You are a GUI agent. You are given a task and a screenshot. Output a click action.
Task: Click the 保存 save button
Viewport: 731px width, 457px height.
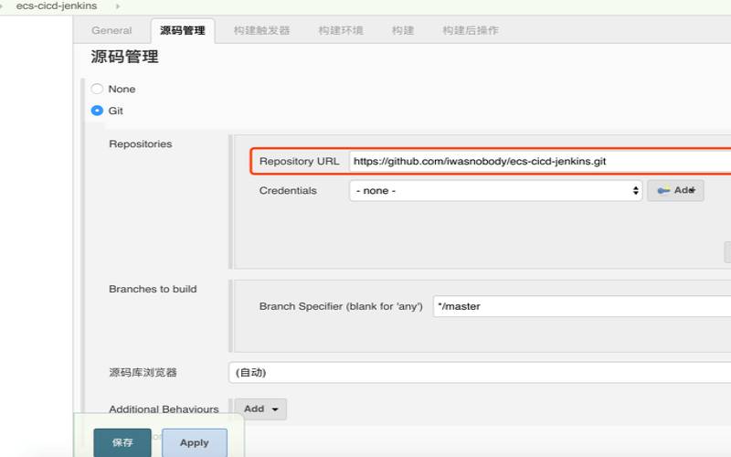(x=122, y=442)
